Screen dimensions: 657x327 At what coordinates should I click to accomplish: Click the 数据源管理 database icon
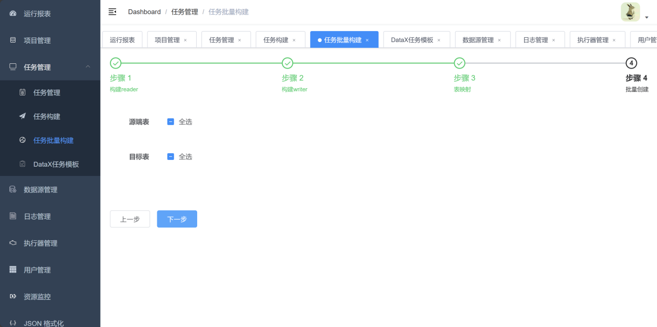[13, 189]
